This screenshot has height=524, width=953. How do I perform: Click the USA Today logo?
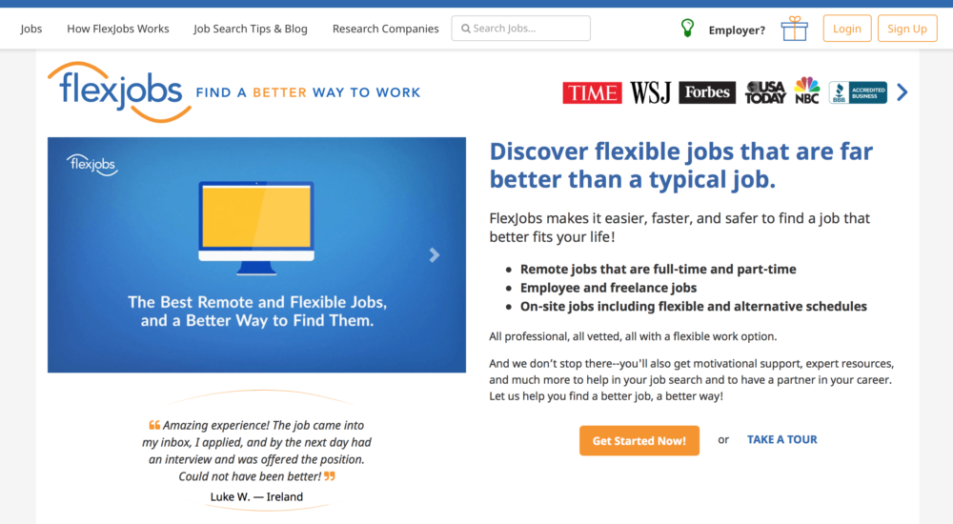[766, 92]
